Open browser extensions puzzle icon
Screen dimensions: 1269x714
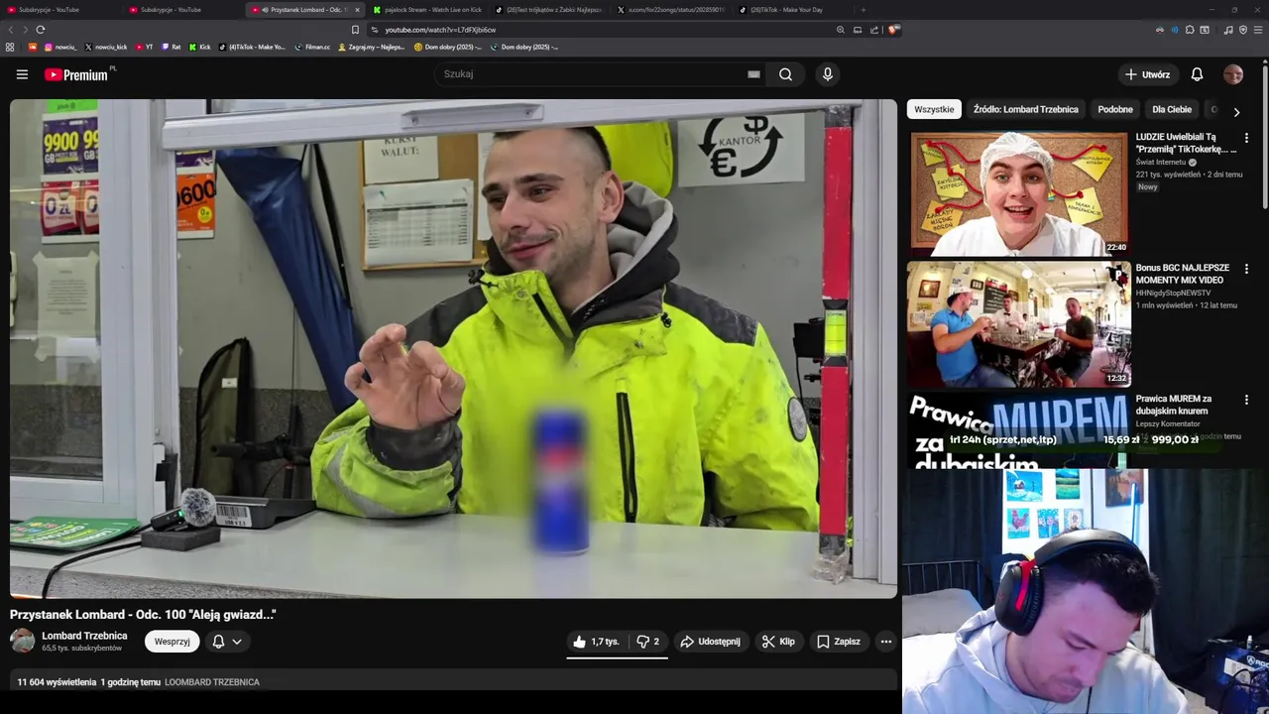click(x=1190, y=30)
